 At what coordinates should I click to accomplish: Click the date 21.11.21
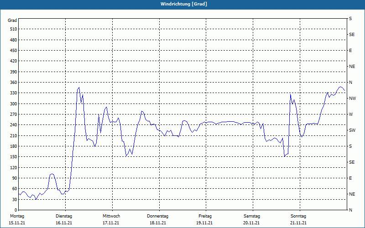click(x=298, y=223)
